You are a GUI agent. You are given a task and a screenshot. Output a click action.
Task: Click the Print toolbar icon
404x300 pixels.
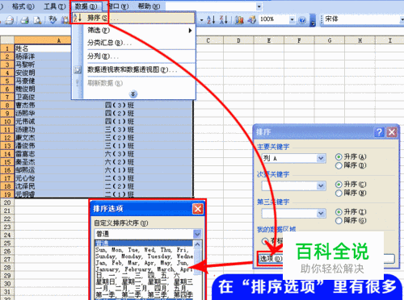tap(24, 20)
